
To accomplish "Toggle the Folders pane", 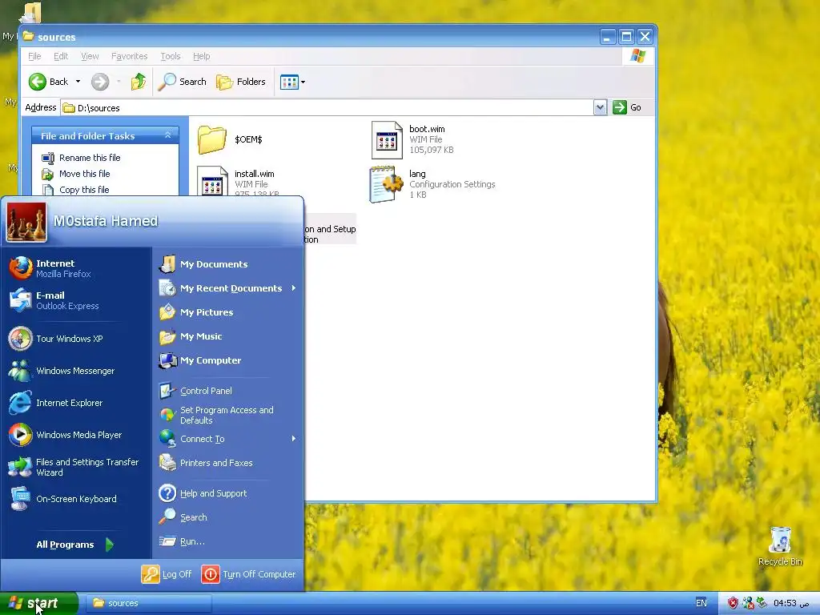I will (240, 82).
